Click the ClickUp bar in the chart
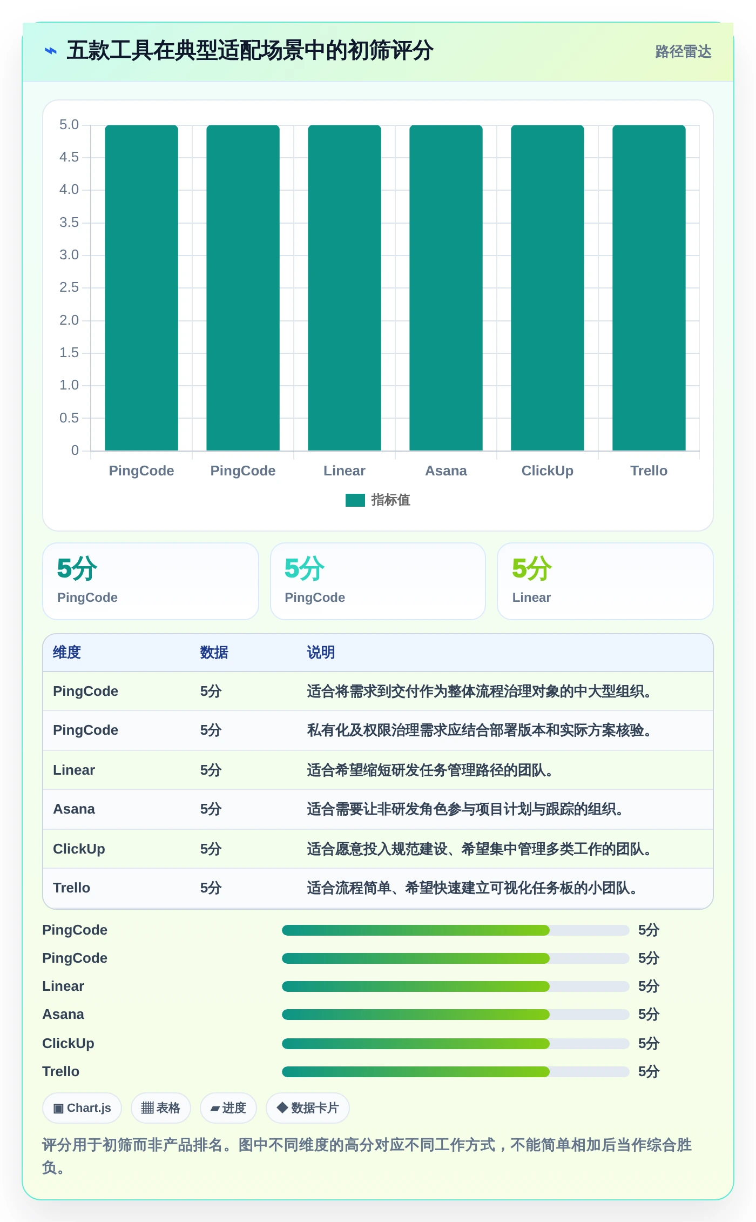 coord(548,288)
